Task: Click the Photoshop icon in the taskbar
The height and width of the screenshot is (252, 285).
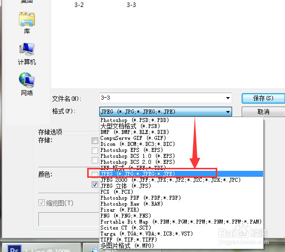Action: [x=14, y=249]
